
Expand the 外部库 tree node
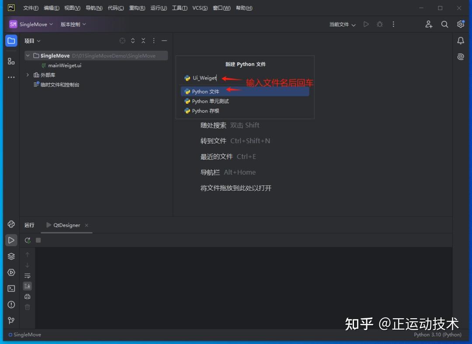27,75
